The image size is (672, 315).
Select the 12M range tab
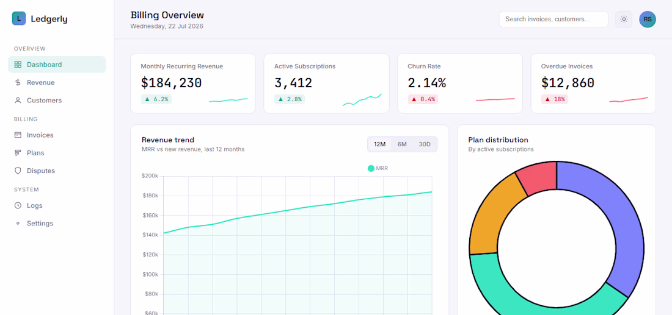(x=380, y=144)
